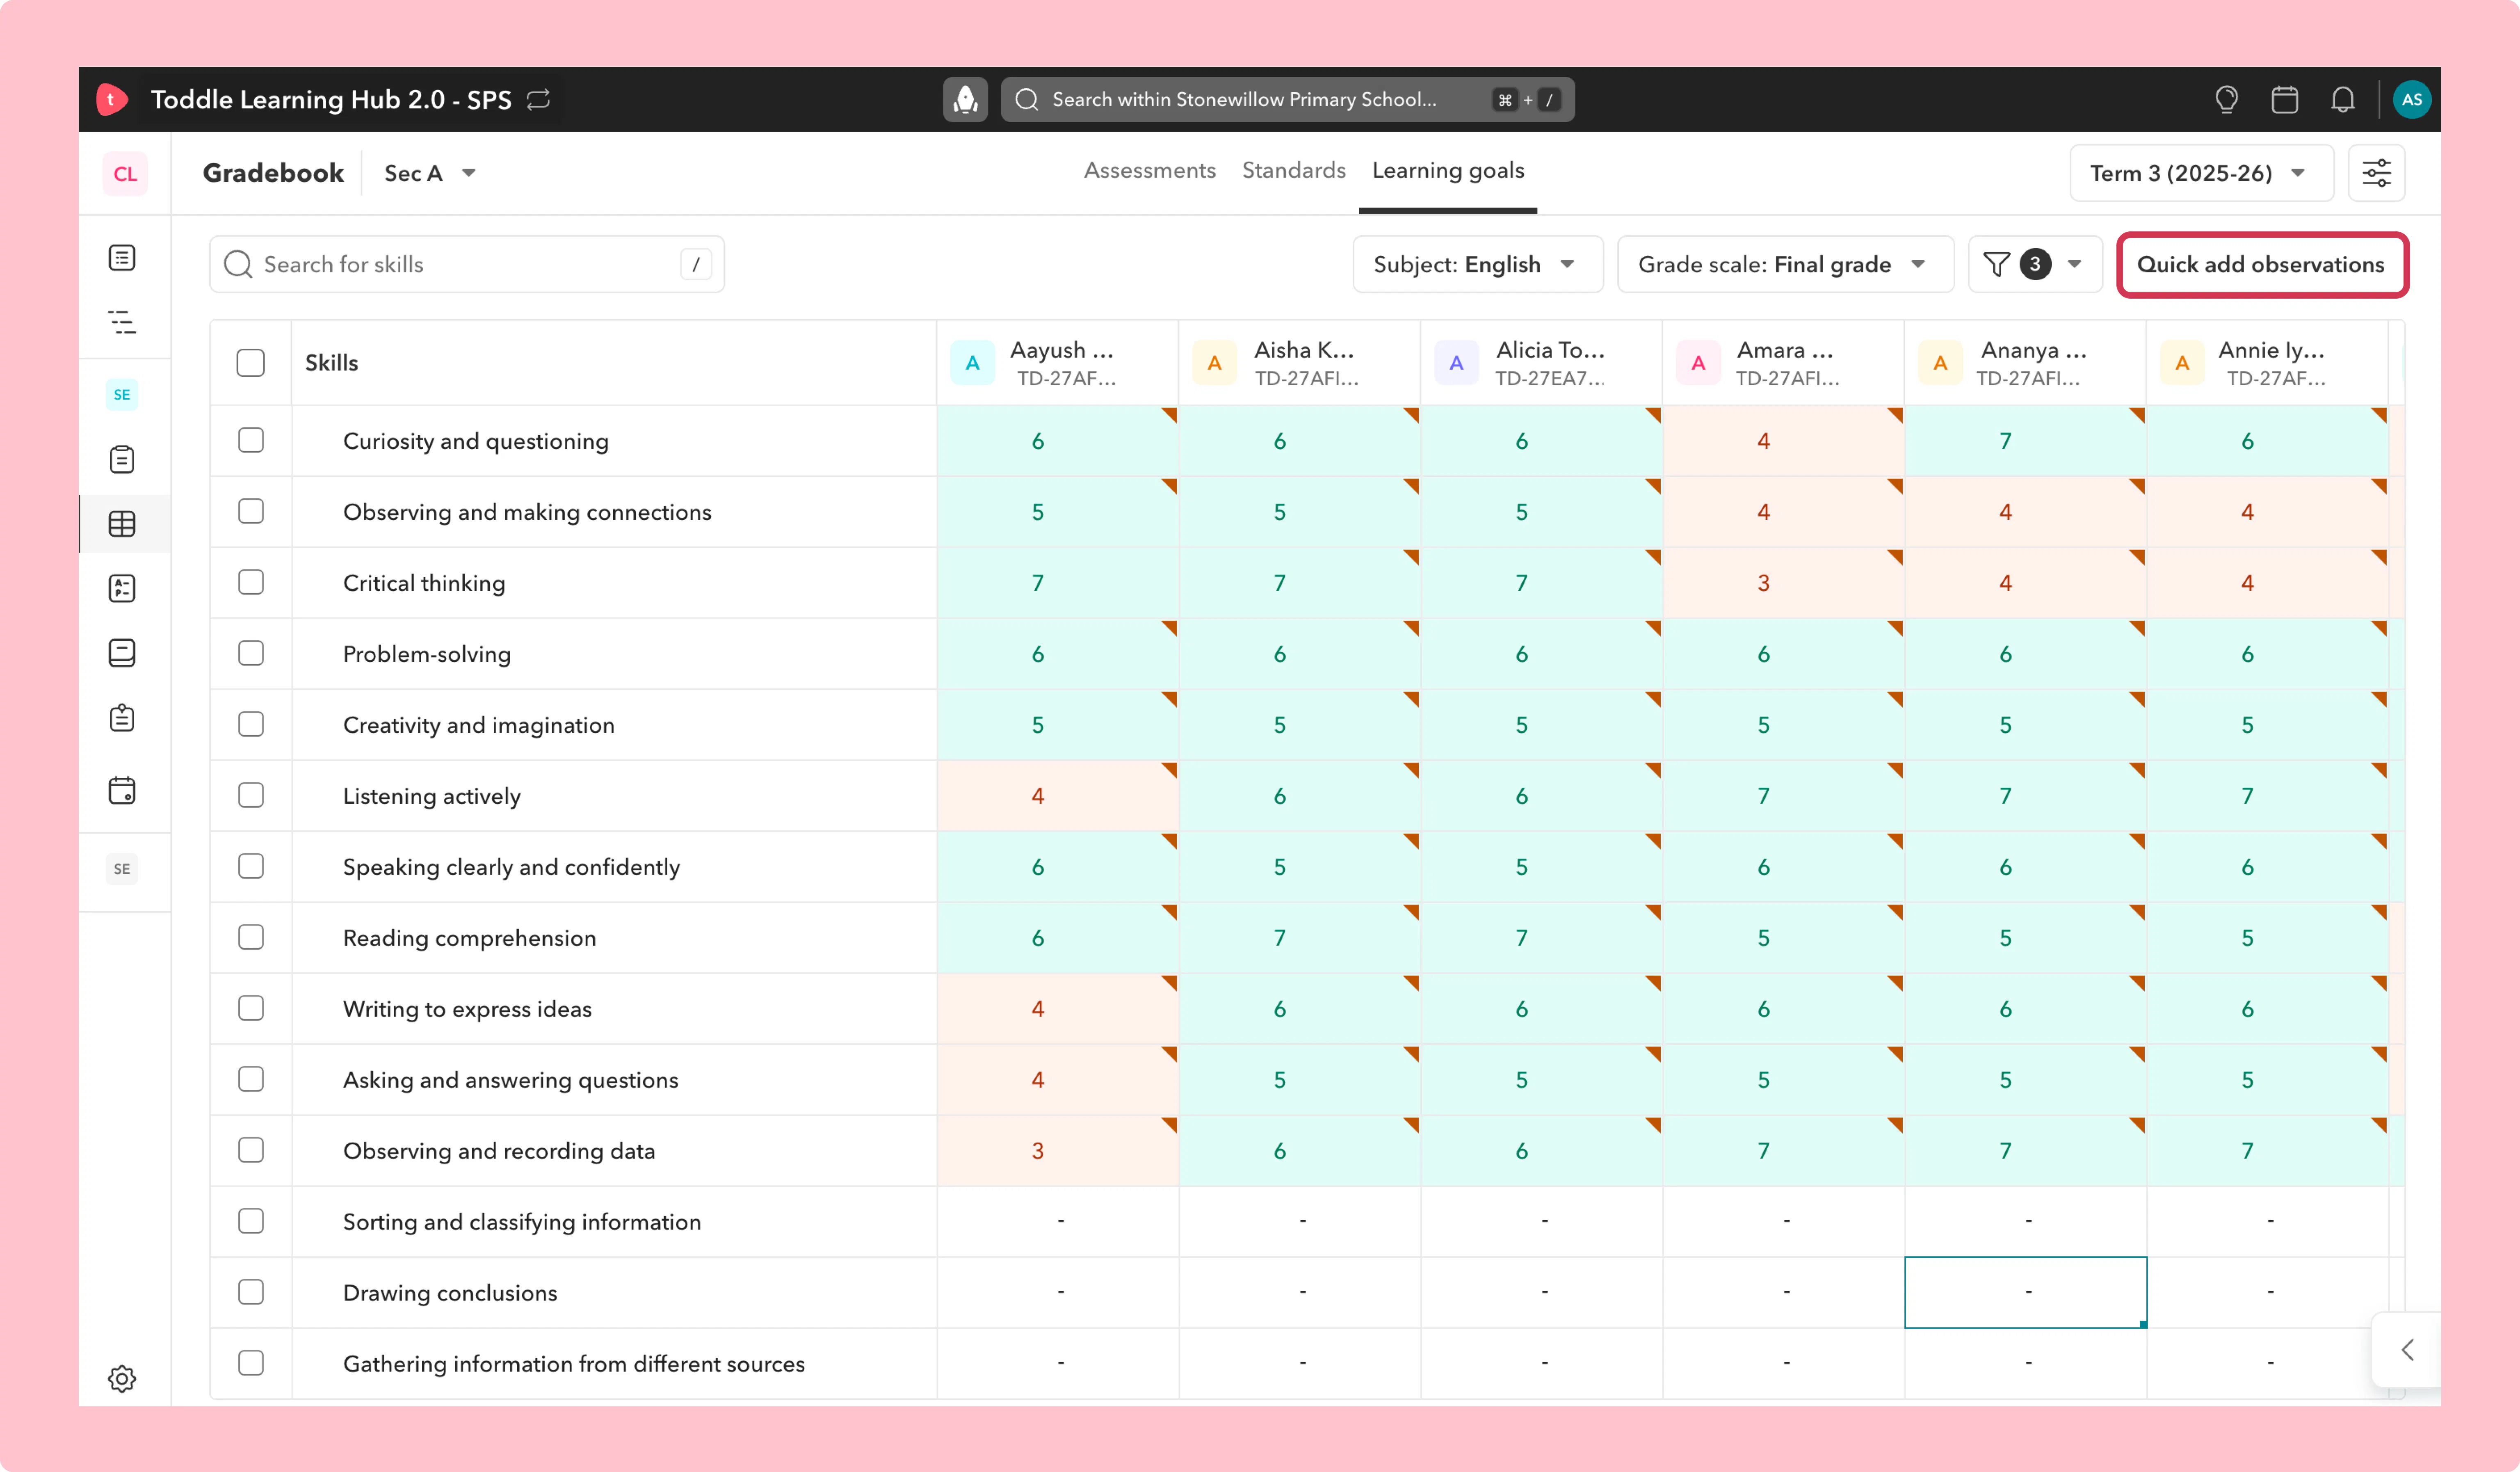Viewport: 2520px width, 1472px height.
Task: Open the display settings sliders icon
Action: click(2376, 173)
